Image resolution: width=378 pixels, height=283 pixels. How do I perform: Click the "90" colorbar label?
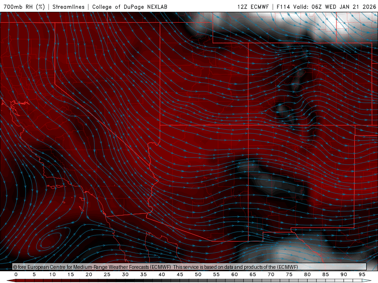[x=344, y=275]
